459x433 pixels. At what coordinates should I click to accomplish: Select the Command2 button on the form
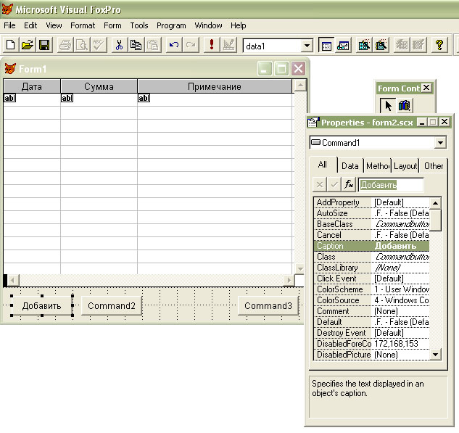(x=112, y=306)
